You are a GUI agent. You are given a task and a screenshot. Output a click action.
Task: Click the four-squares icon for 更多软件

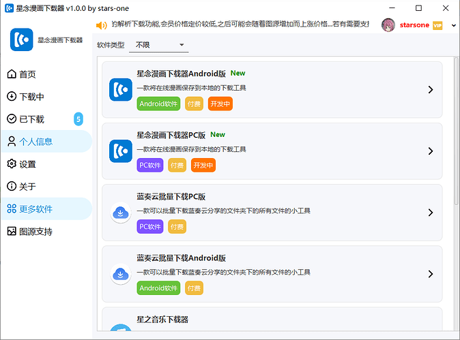(12, 208)
